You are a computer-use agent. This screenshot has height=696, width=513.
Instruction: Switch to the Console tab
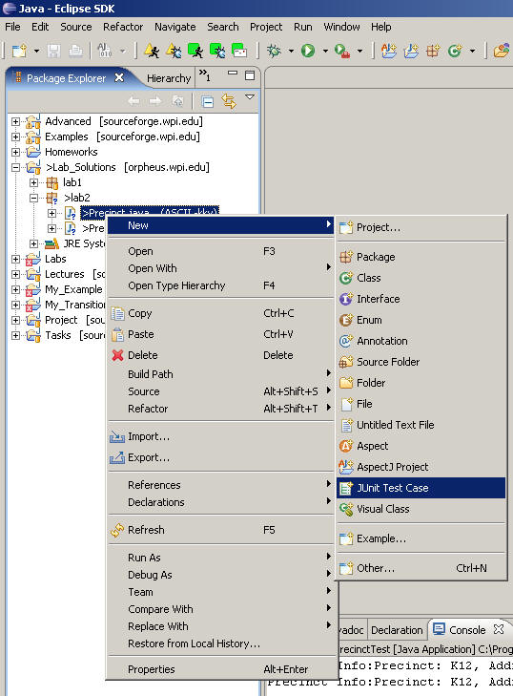467,630
